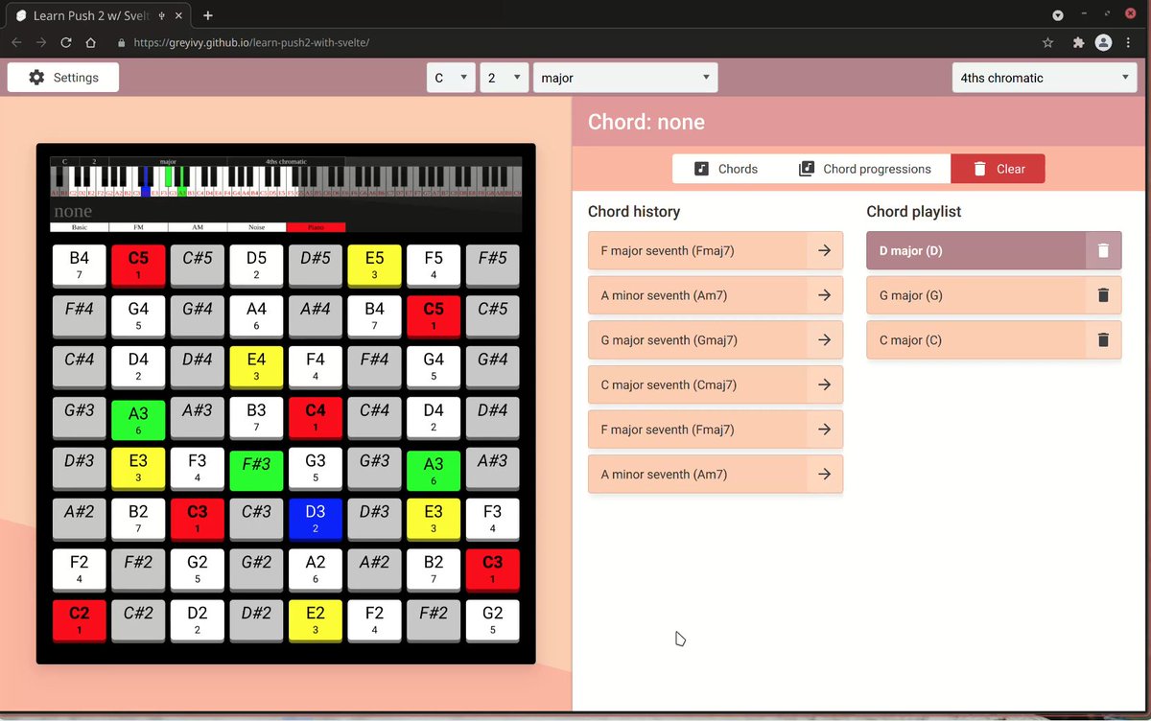Click the browser address bar URL
Viewport: 1151px width, 721px height.
coord(251,42)
